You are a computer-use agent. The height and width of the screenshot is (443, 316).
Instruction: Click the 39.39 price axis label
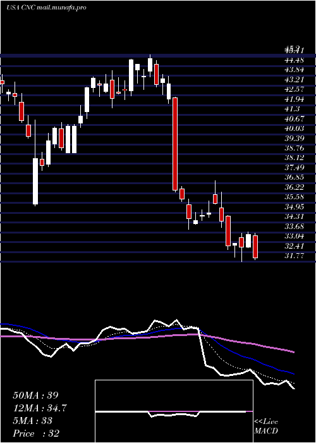click(295, 138)
